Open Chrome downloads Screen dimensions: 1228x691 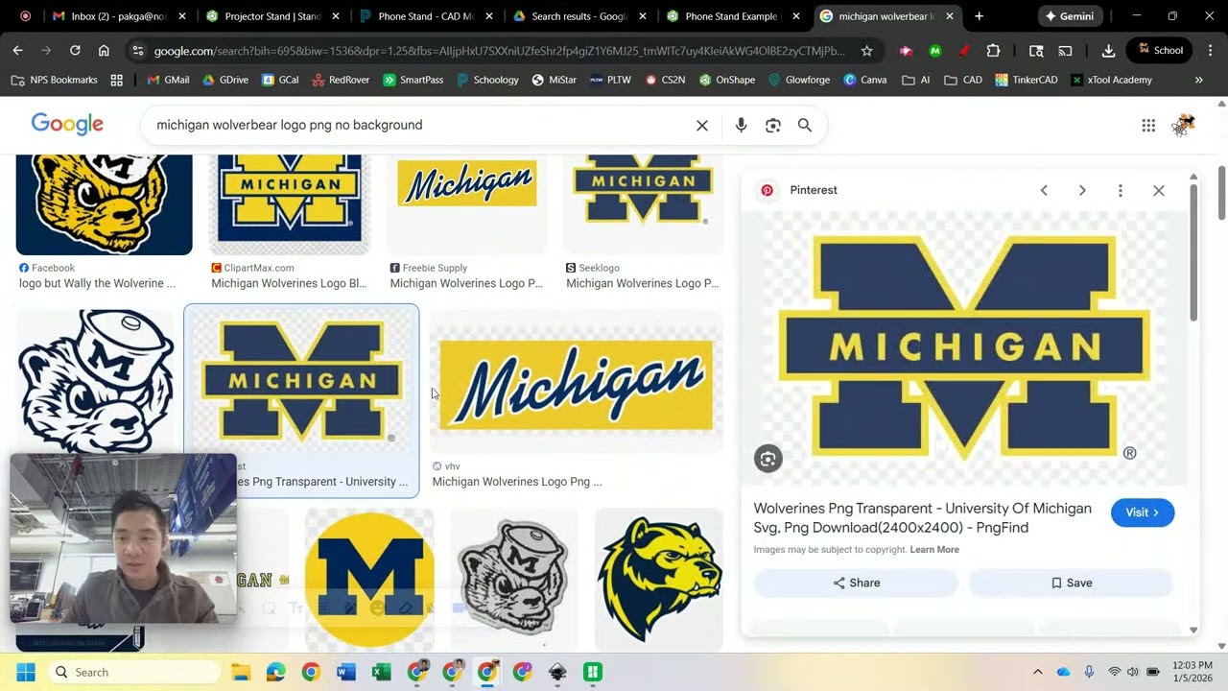[1108, 50]
